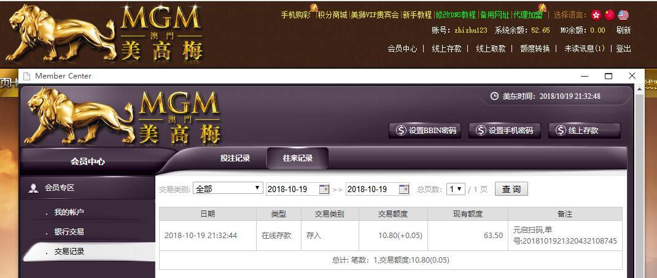The image size is (657, 278).
Task: Open 线上存款 in top navigation
Action: 446,48
